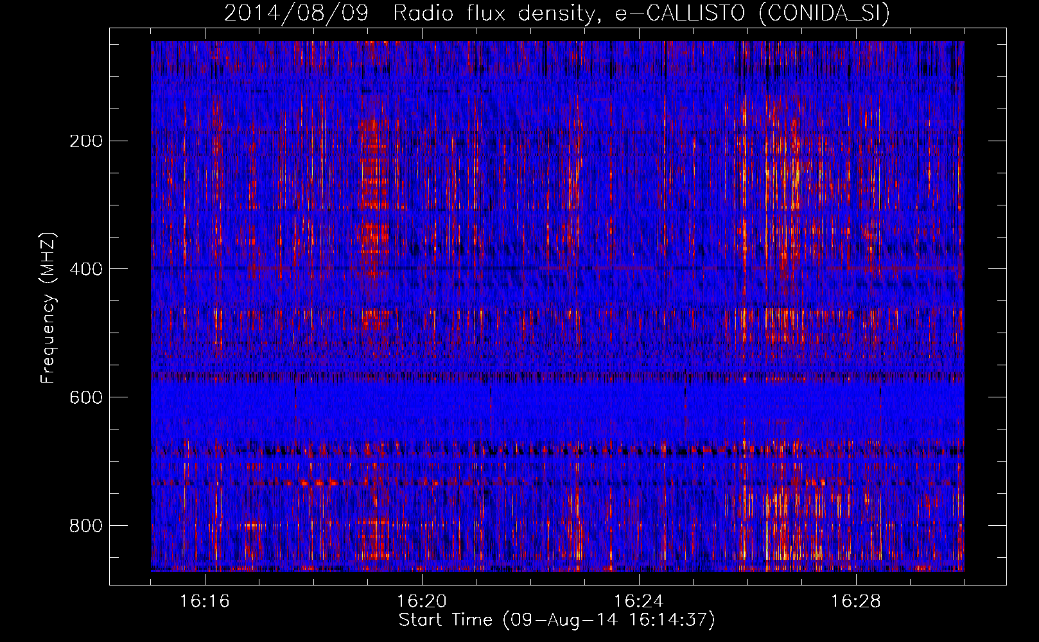
Task: Click the 16:28 time tick label
Action: pos(856,602)
